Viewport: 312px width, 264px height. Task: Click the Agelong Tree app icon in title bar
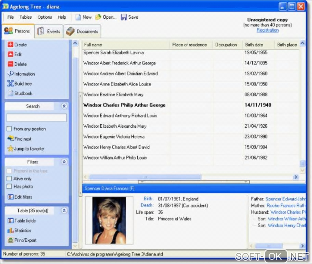click(x=6, y=6)
